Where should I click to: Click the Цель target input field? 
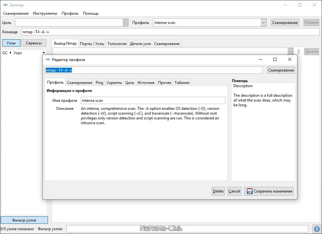[x=69, y=23]
